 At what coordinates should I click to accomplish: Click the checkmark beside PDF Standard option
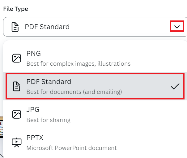tap(175, 86)
